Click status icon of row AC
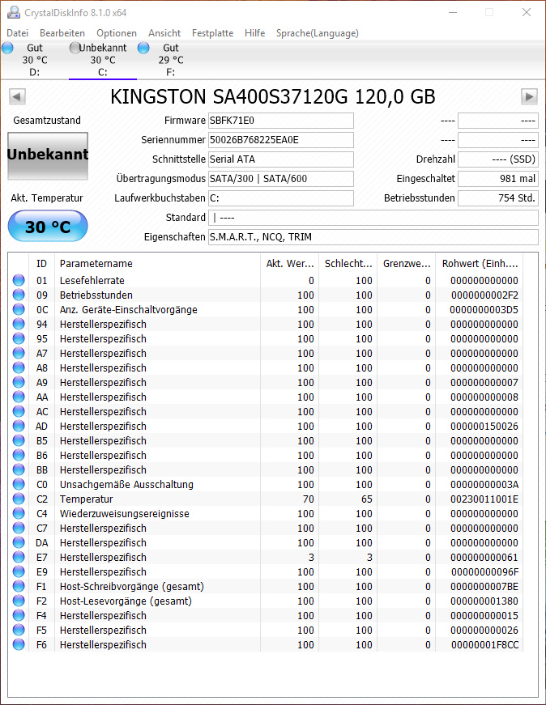This screenshot has width=546, height=705. (x=19, y=411)
